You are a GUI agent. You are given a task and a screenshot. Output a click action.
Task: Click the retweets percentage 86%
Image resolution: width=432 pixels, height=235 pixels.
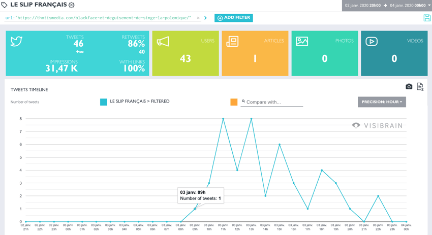[136, 44]
